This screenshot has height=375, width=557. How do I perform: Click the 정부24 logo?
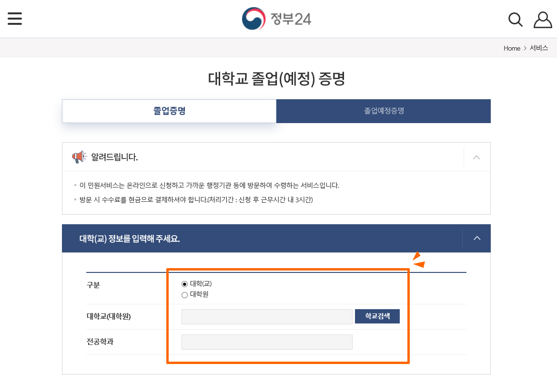click(276, 19)
